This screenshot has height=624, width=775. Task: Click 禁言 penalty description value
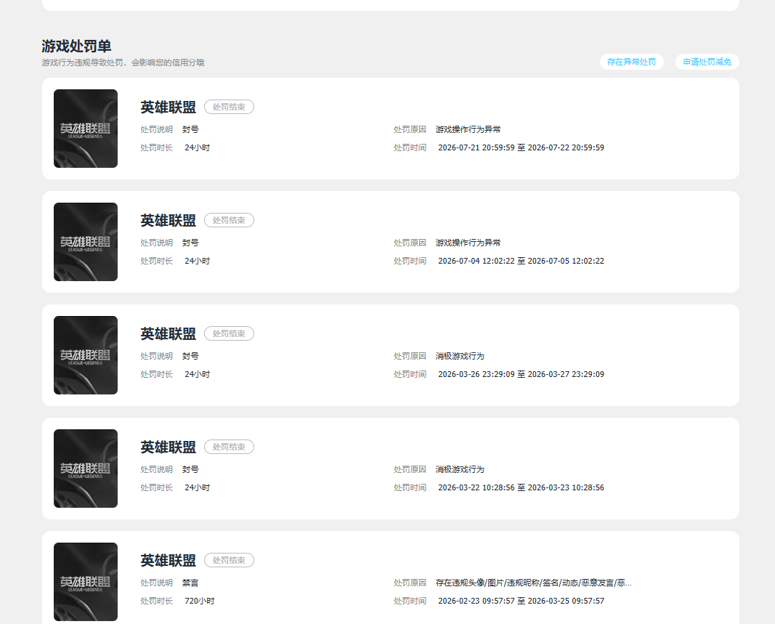pos(190,583)
